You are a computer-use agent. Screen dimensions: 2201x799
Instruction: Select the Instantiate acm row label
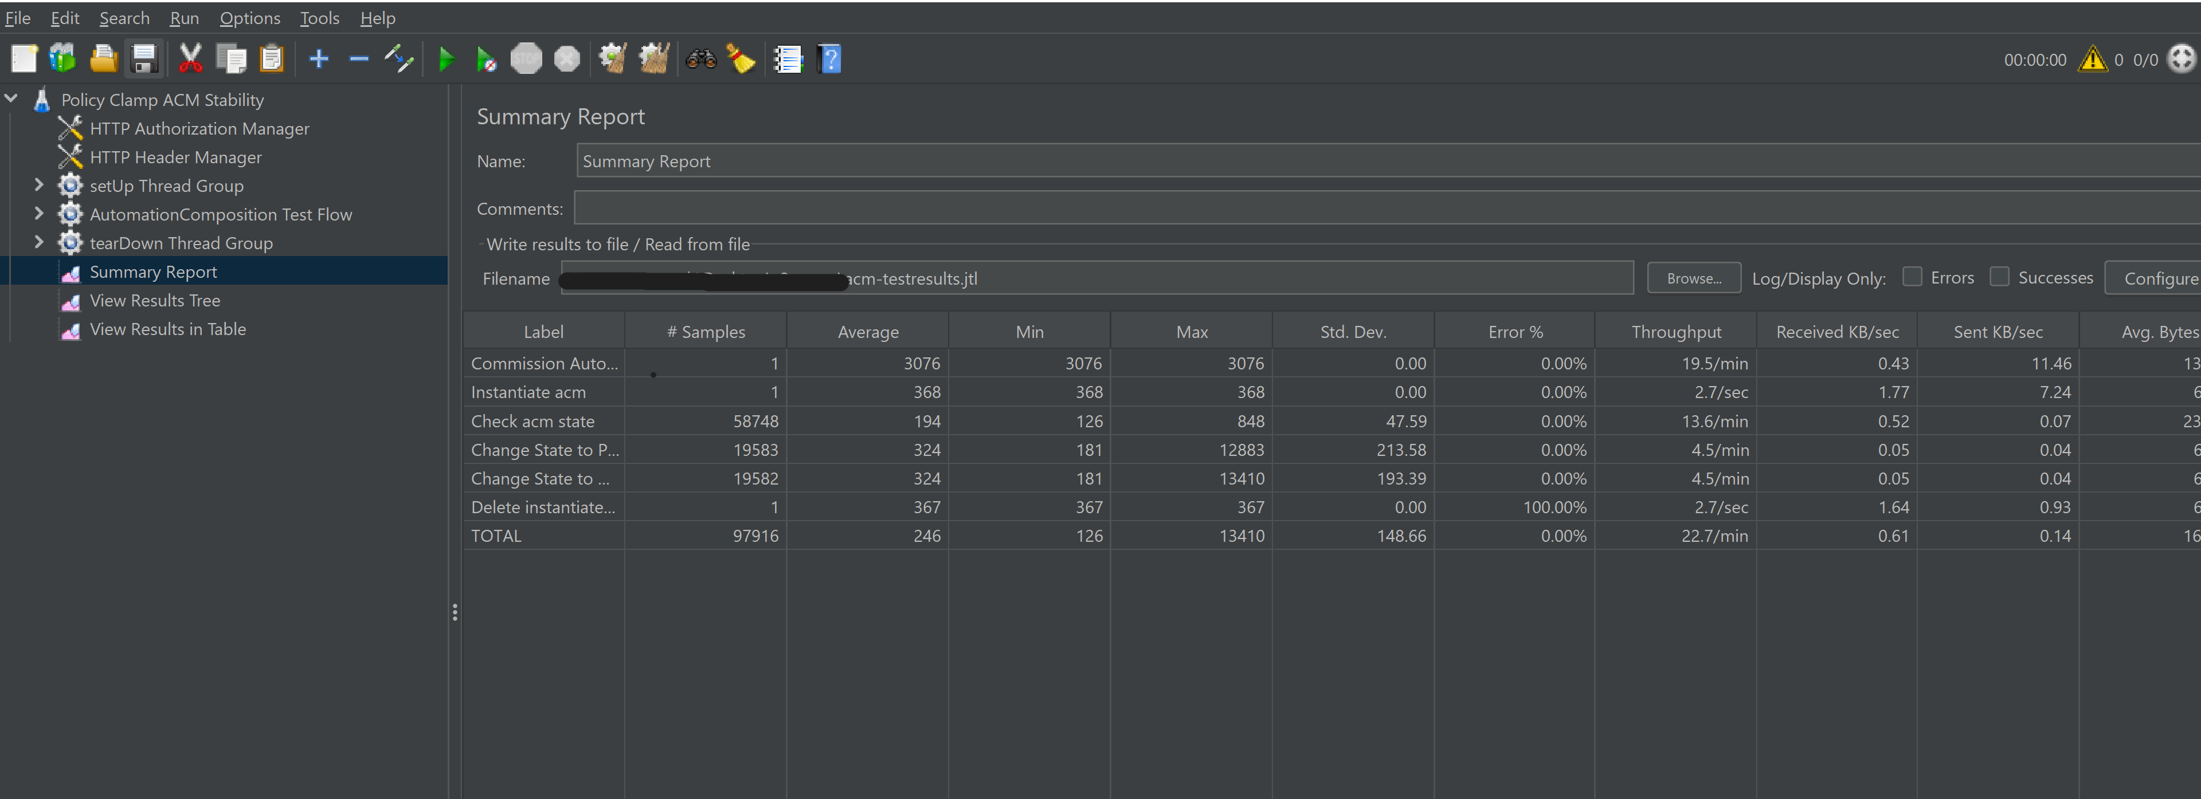[528, 392]
